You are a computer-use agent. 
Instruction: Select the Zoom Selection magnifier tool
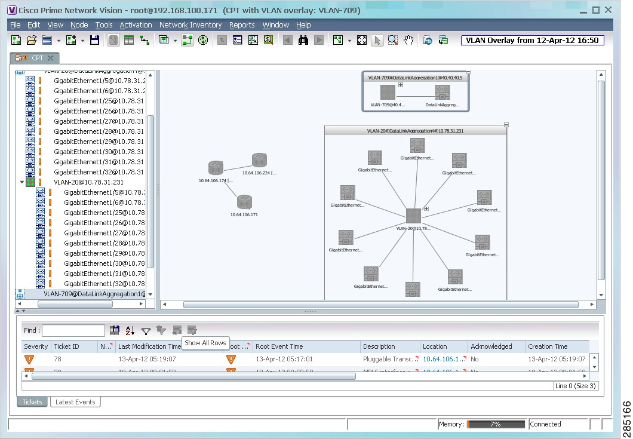point(393,40)
